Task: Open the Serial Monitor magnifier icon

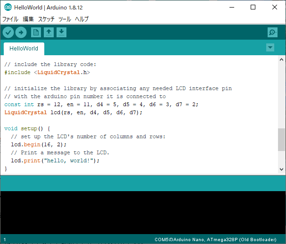Action: [x=272, y=33]
